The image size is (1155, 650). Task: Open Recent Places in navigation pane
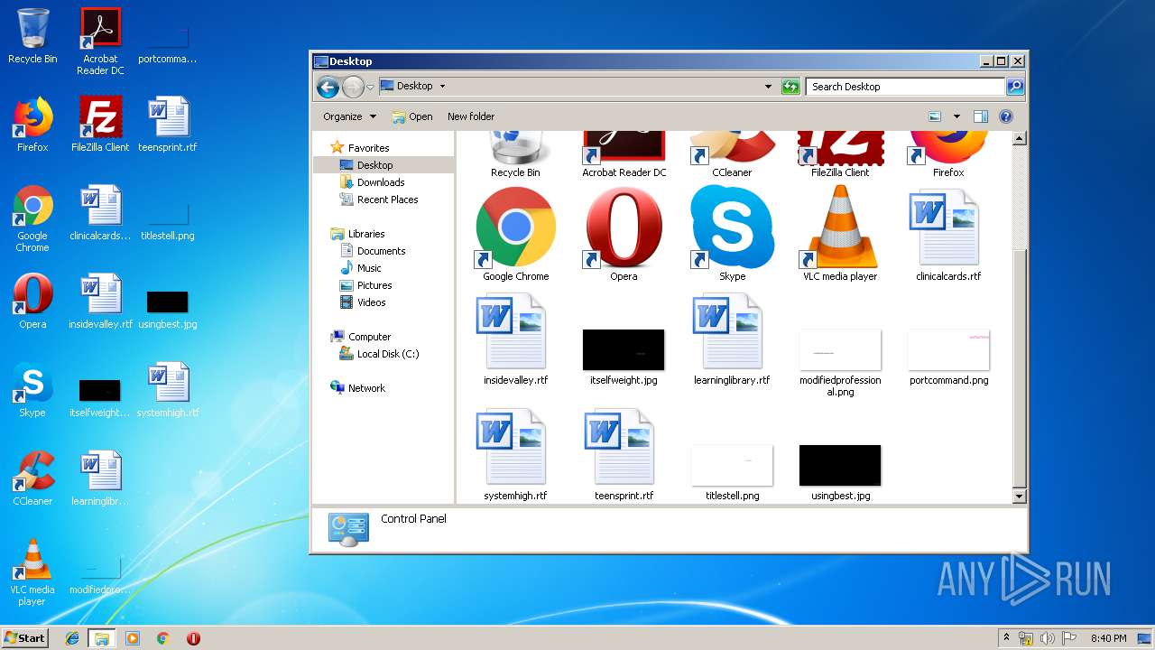[379, 200]
